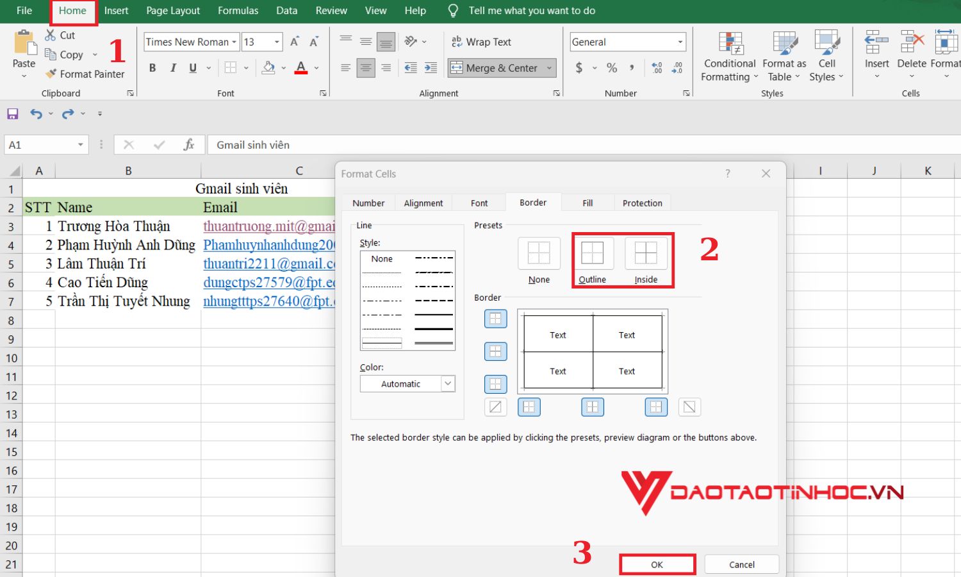Viewport: 961px width, 577px height.
Task: Toggle underline formatting
Action: pyautogui.click(x=192, y=67)
